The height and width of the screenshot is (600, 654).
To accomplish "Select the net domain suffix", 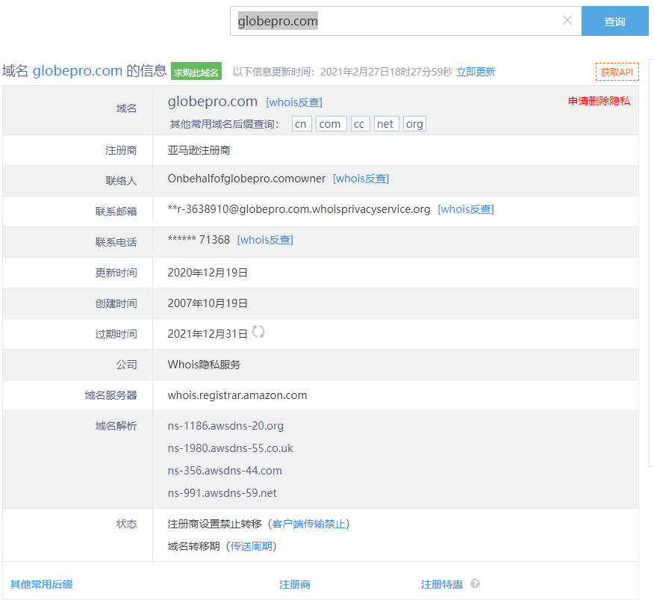I will (386, 124).
